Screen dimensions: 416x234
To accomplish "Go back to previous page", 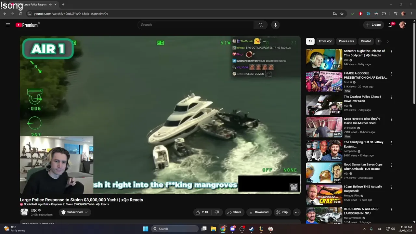I will point(5,14).
